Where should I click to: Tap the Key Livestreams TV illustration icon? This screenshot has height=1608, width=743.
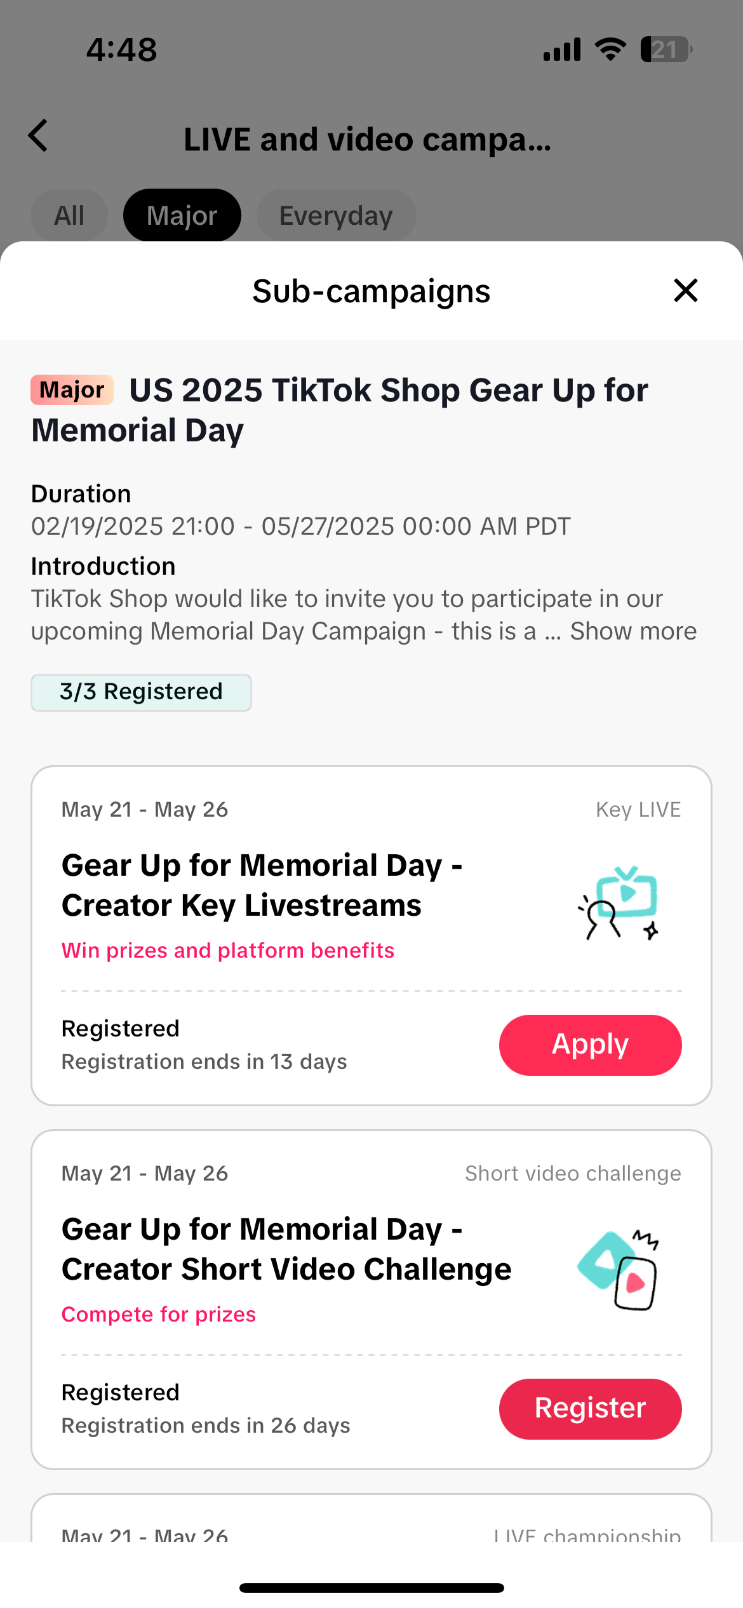click(x=620, y=902)
